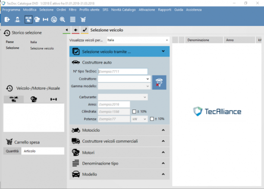Click the reset vehicle filter blue button

click(159, 82)
